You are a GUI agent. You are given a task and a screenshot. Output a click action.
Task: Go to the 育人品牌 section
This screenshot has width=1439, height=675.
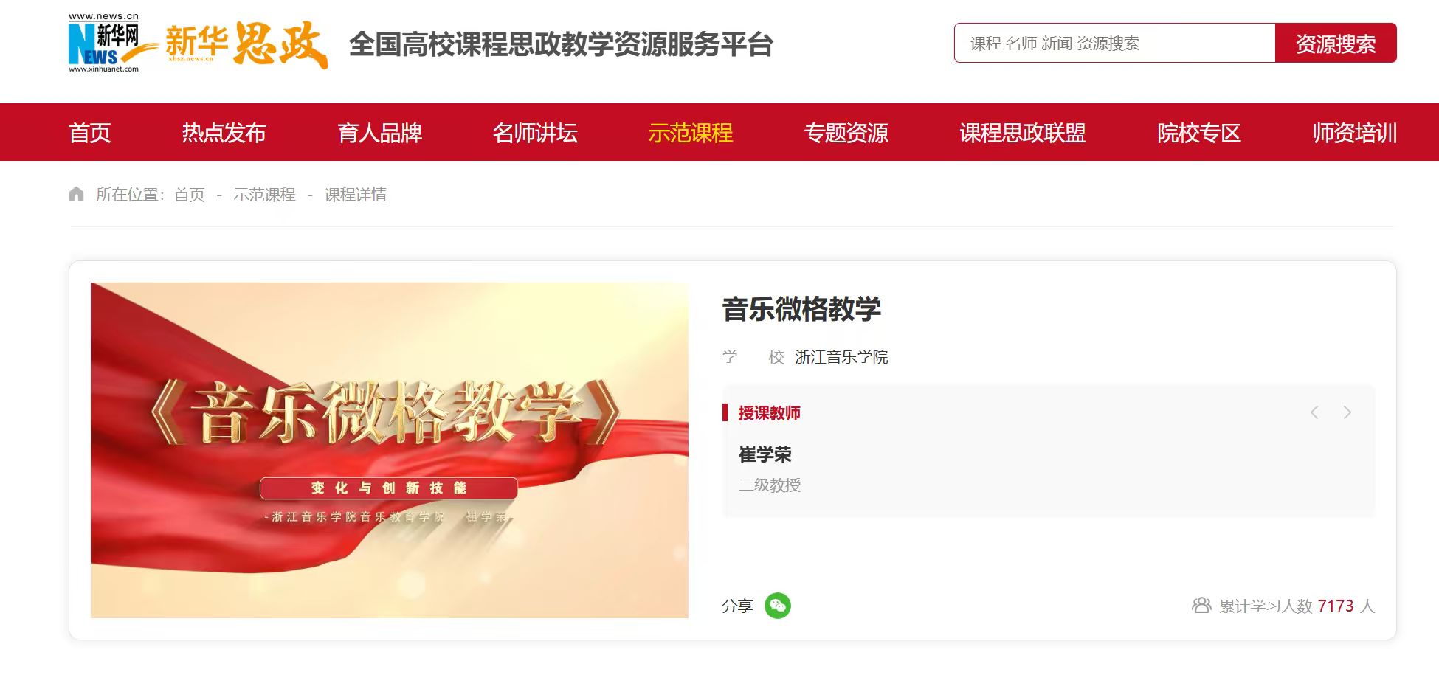pyautogui.click(x=379, y=133)
